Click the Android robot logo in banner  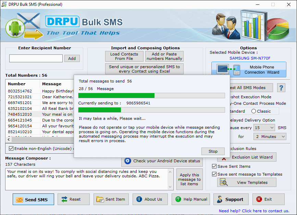[x=15, y=28]
